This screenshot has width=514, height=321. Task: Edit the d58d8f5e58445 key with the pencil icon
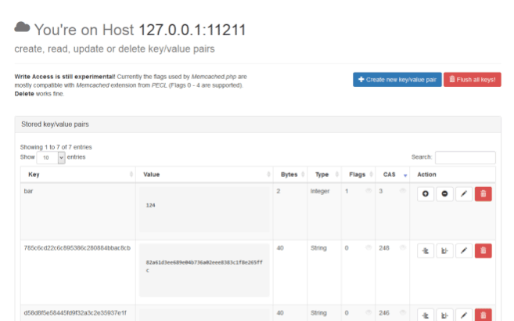(463, 315)
